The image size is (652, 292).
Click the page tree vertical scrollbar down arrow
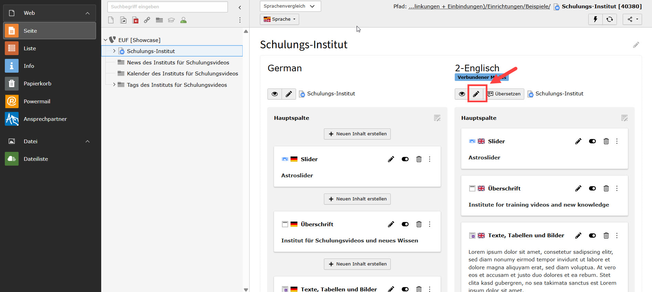pos(246,290)
